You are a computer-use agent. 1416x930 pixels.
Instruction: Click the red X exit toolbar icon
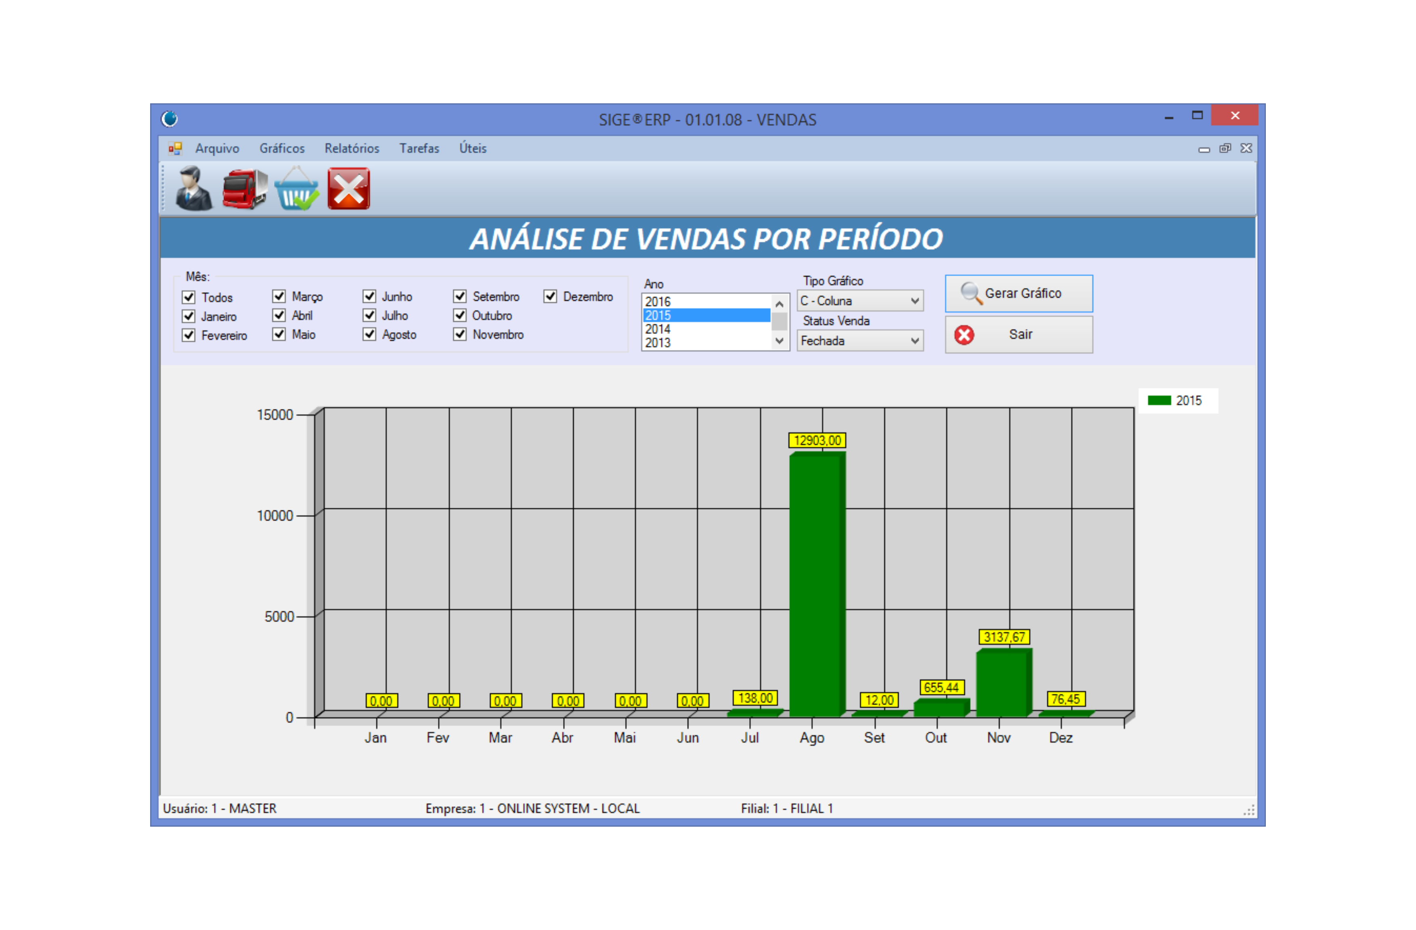tap(349, 189)
